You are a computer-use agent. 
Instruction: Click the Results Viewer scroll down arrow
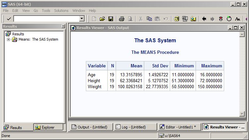242,114
